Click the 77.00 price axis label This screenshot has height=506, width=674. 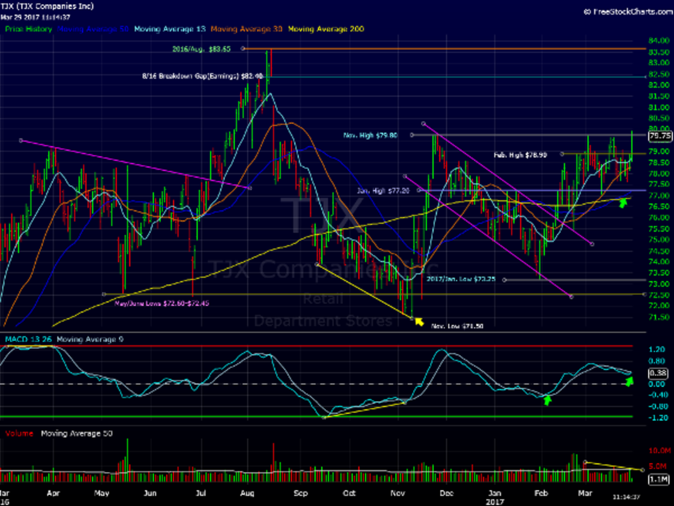click(x=658, y=196)
